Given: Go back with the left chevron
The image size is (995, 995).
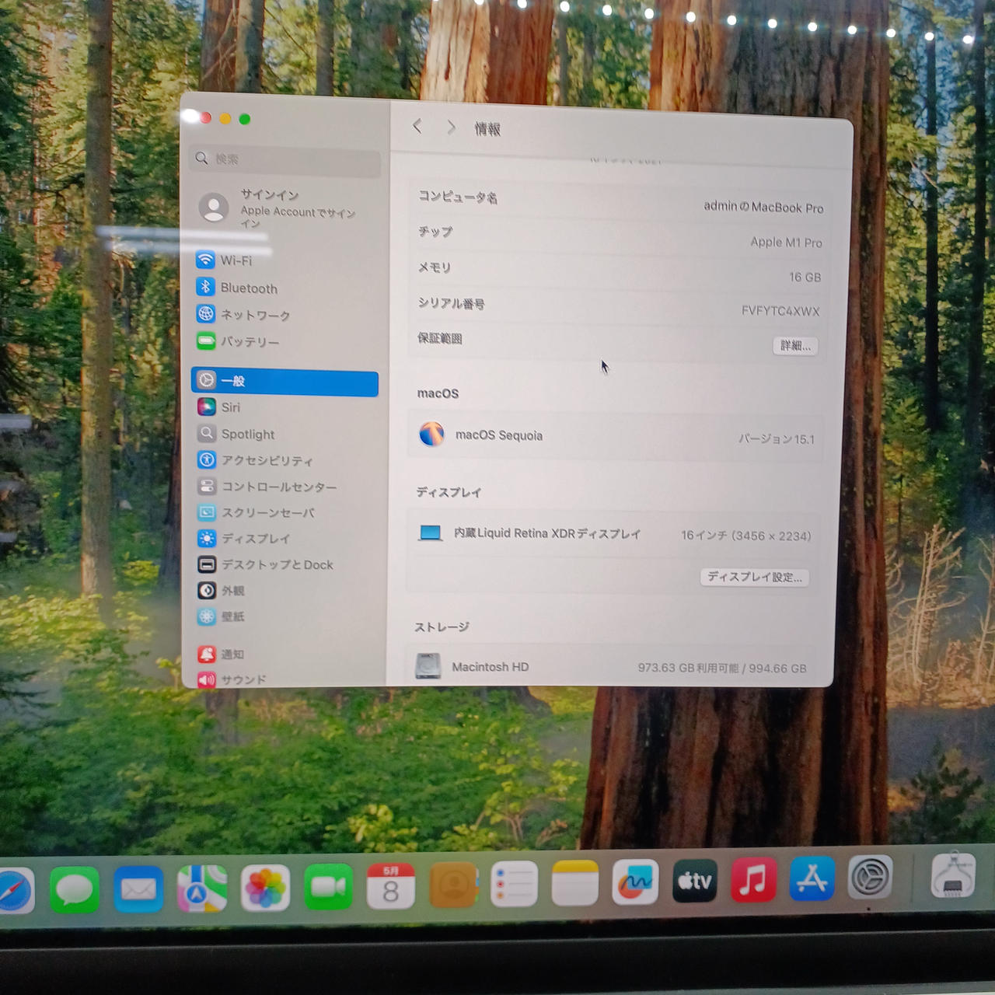Looking at the screenshot, I should [417, 127].
